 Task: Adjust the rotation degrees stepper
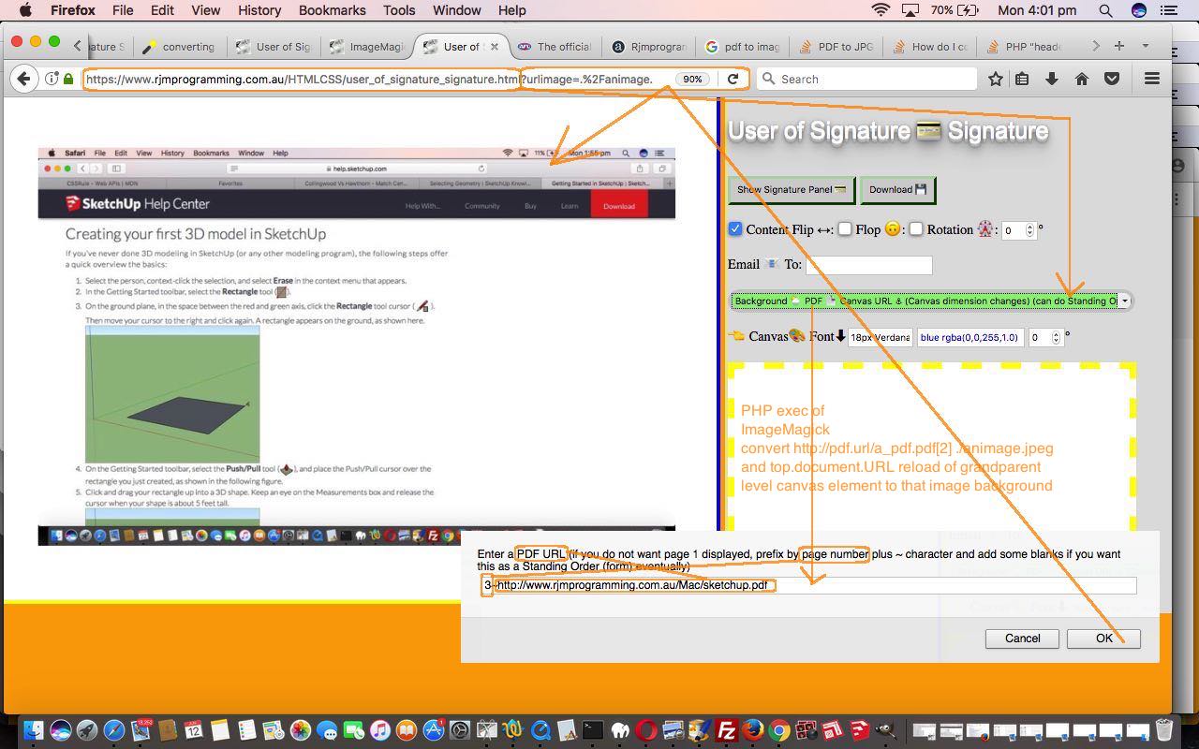point(1029,229)
